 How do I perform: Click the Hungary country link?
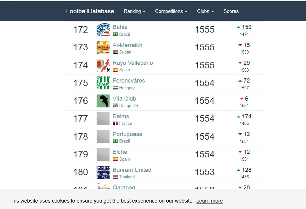click(x=127, y=88)
